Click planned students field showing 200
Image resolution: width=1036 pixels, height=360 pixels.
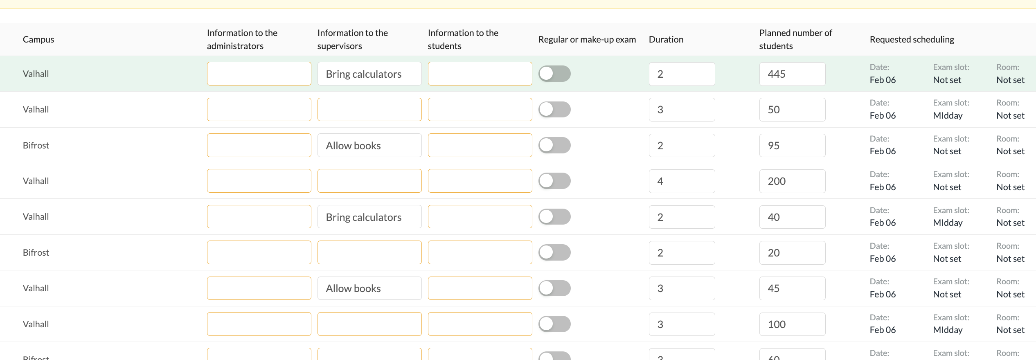(792, 181)
